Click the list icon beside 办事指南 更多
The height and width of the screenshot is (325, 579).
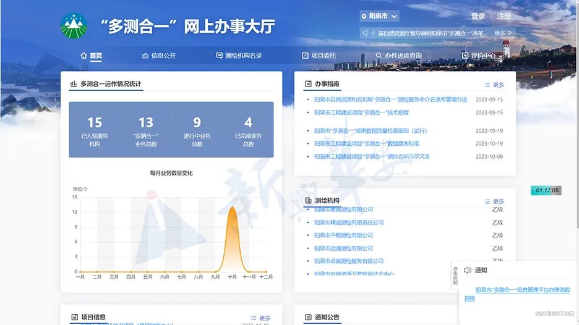pos(487,85)
